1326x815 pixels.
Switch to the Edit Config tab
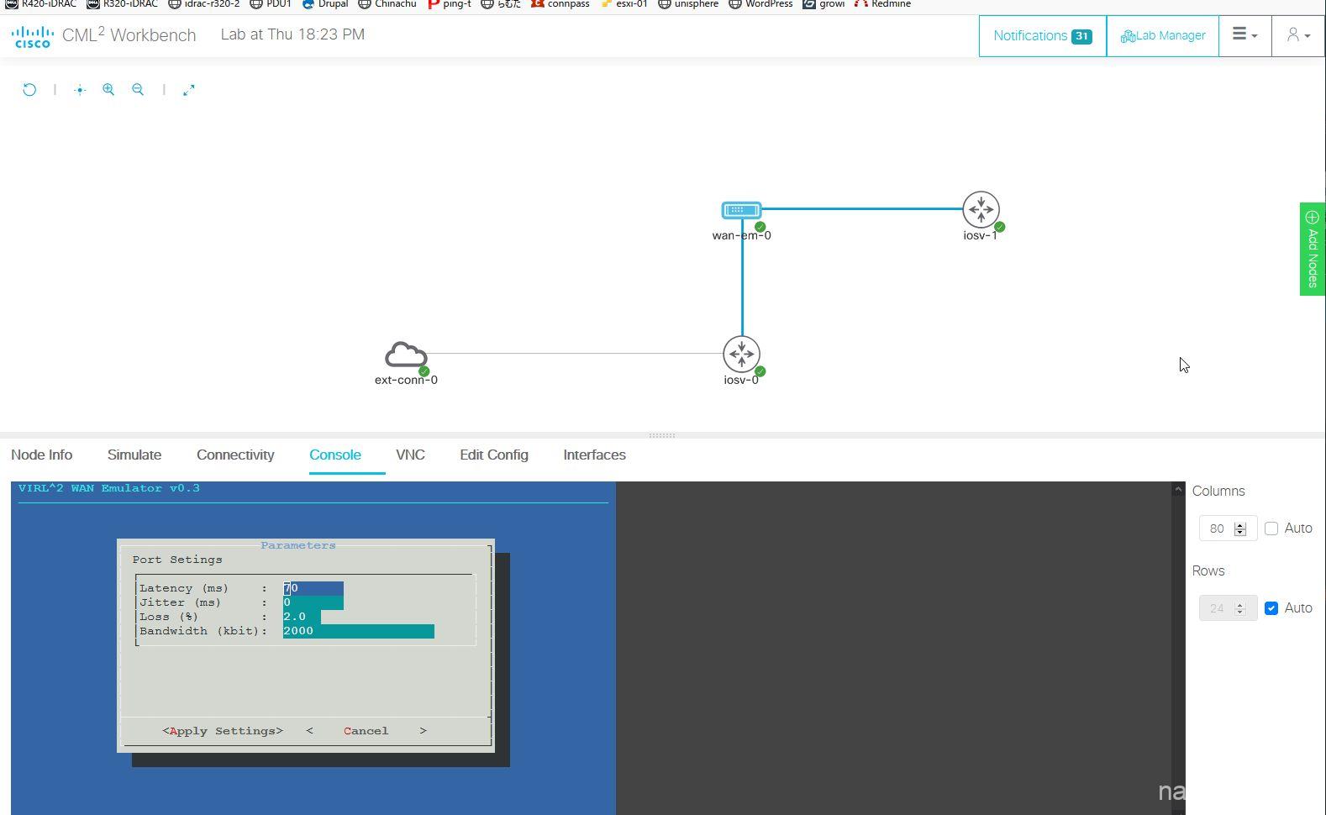tap(494, 455)
